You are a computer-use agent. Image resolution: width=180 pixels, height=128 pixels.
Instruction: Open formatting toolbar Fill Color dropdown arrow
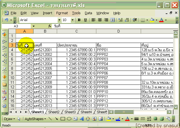(156, 20)
